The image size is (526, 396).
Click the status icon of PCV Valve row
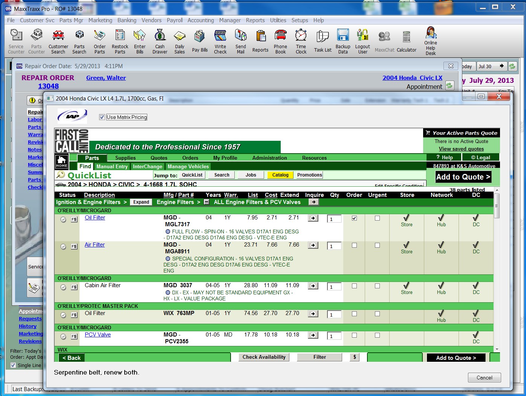[x=63, y=337]
